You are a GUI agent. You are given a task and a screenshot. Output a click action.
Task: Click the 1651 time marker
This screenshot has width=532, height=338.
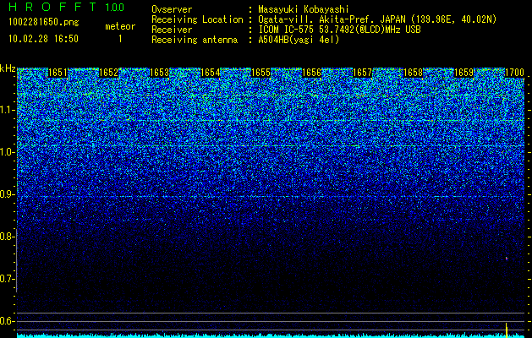point(58,73)
